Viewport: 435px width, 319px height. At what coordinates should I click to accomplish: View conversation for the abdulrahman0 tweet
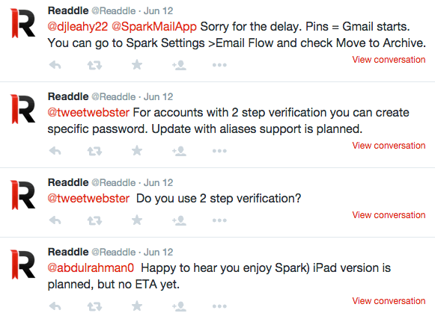pos(389,301)
